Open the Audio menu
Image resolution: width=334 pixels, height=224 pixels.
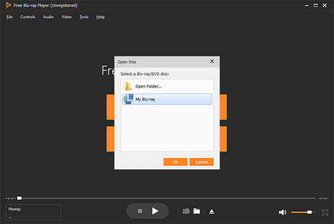[48, 17]
